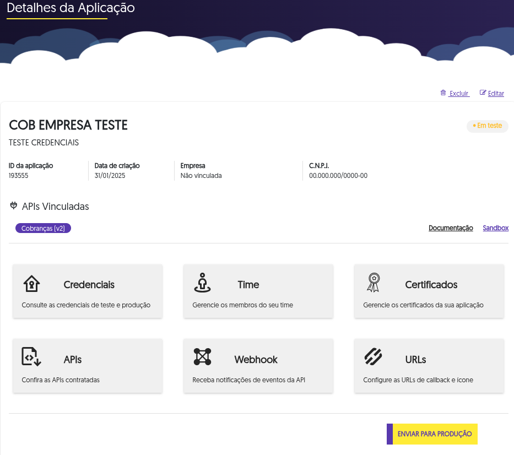Click the Certificados ribbon badge icon
The height and width of the screenshot is (455, 514).
(374, 283)
